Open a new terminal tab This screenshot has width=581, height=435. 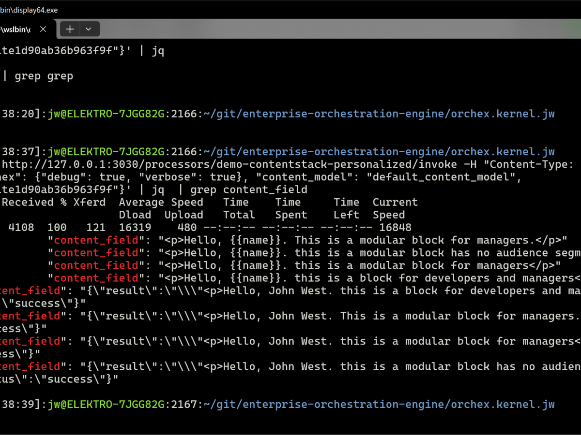coord(70,29)
